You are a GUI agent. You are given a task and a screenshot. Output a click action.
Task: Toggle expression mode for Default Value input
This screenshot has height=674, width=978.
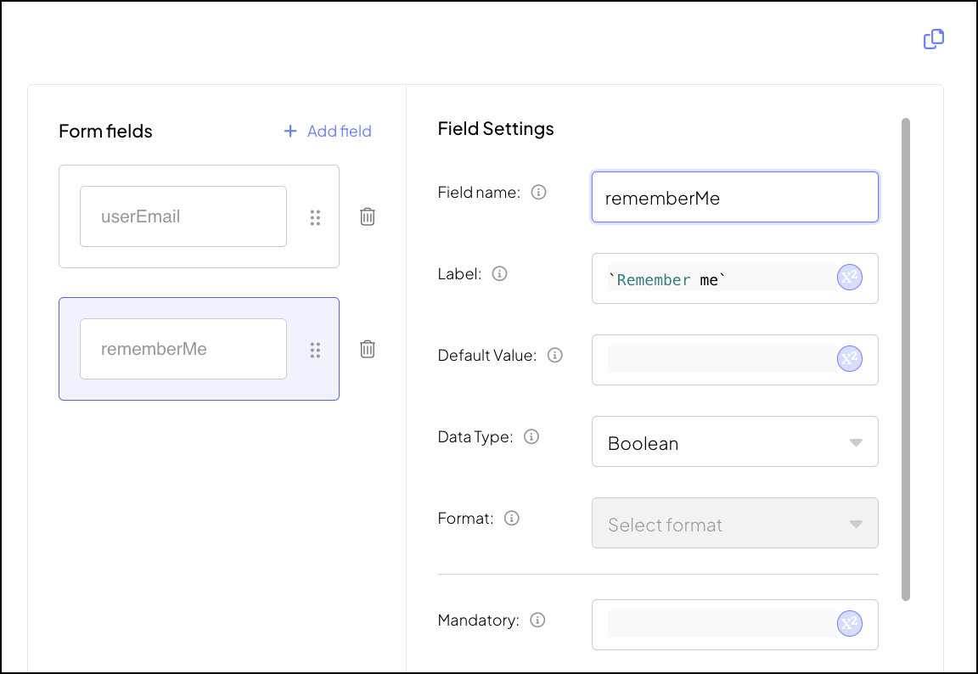pyautogui.click(x=850, y=359)
